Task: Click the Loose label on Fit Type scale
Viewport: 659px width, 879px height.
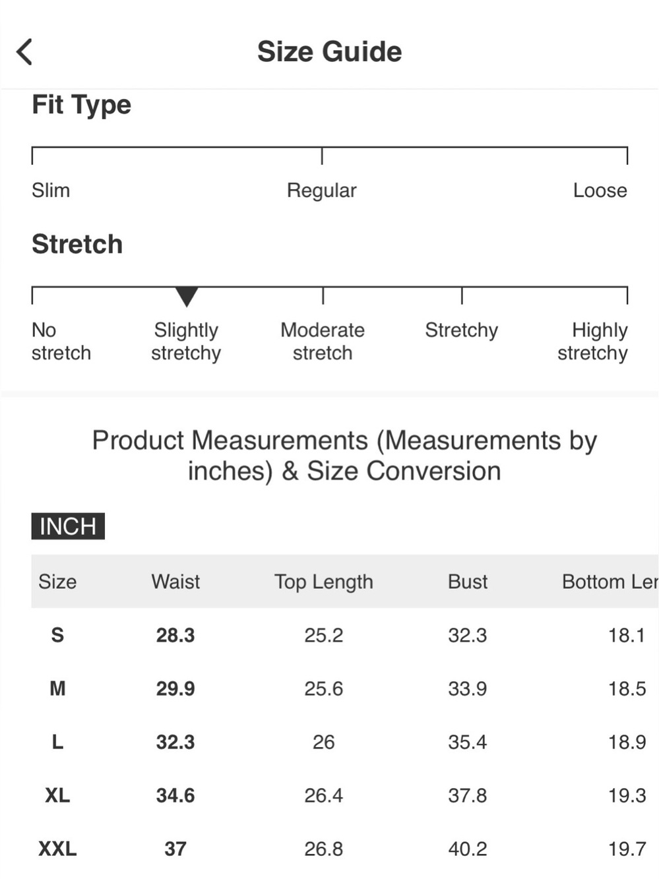Action: (600, 191)
